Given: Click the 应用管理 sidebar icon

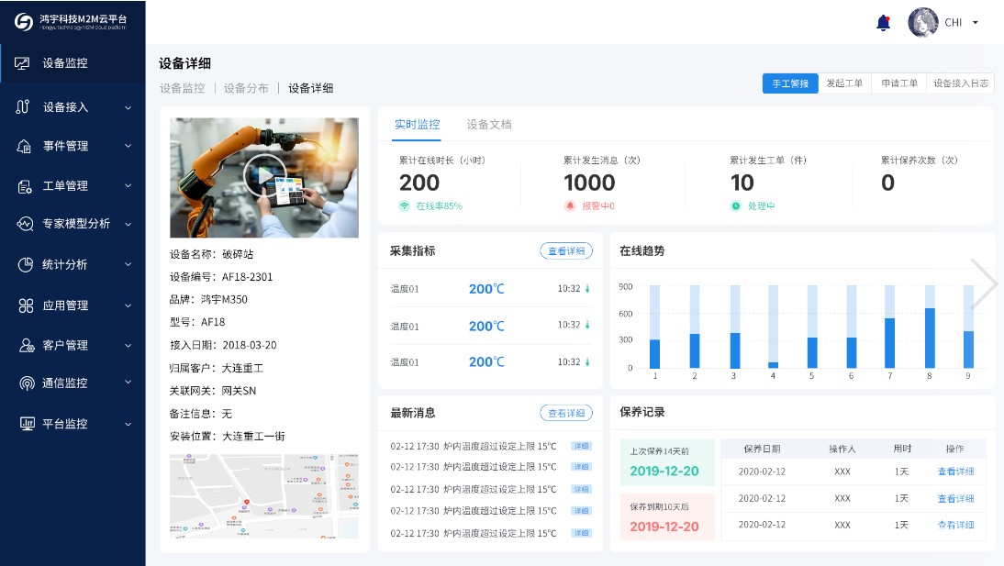Looking at the screenshot, I should click(25, 305).
